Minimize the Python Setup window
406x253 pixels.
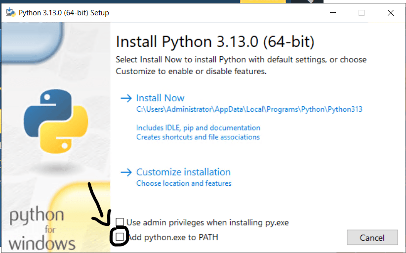click(x=333, y=13)
